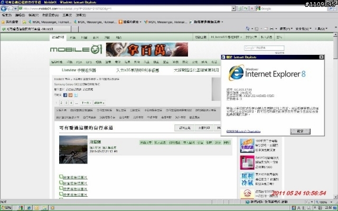Open the 工具(O) Tools dropdown in command bar
Viewport: 338px width, 211px height.
[321, 28]
